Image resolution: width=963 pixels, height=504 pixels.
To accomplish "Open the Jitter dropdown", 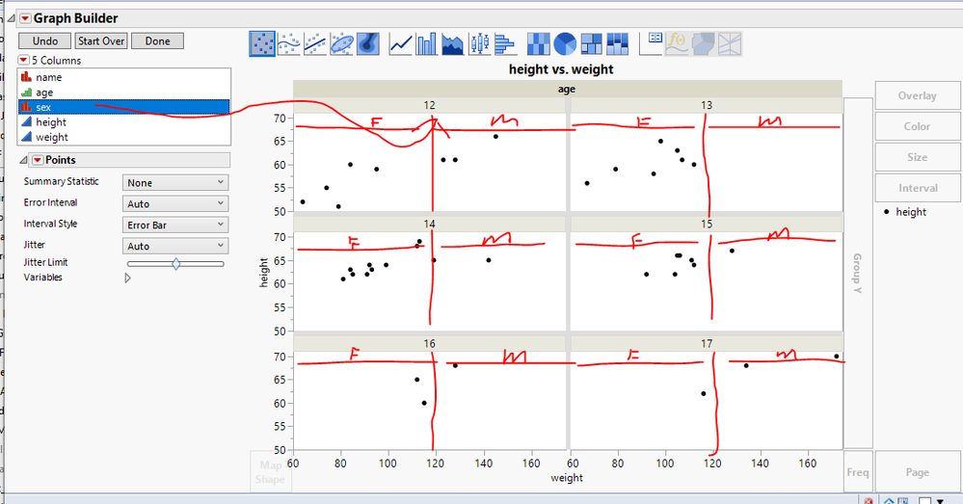I will [175, 246].
